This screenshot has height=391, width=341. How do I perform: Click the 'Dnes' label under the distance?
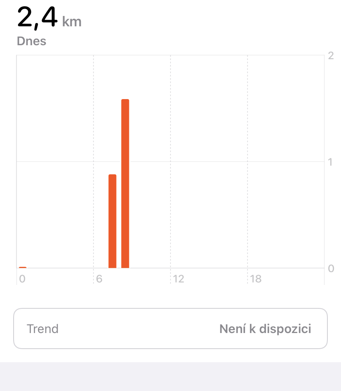[x=31, y=41]
